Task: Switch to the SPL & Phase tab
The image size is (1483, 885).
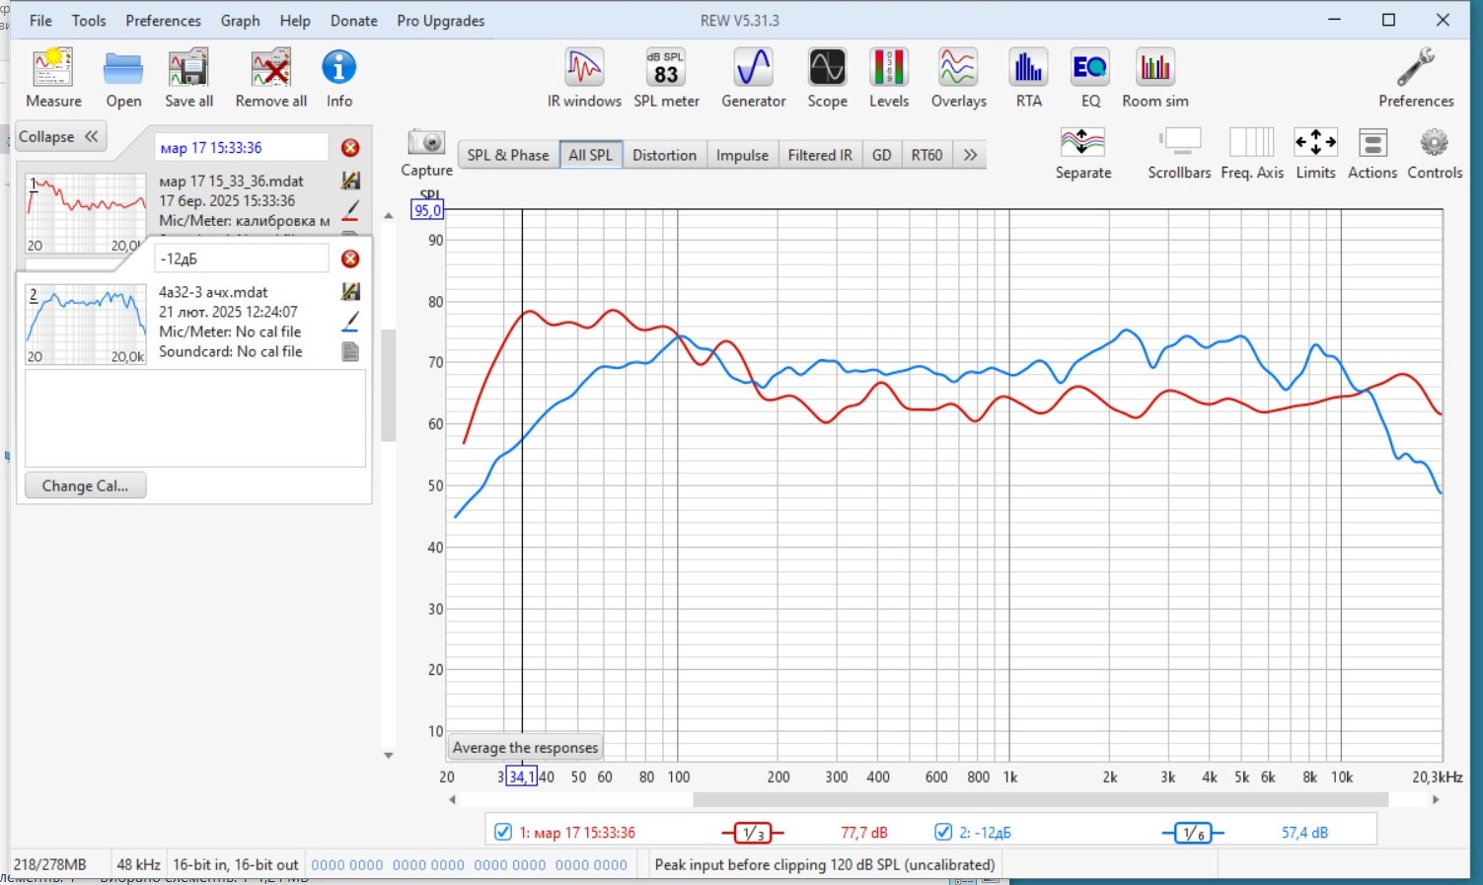Action: tap(508, 155)
